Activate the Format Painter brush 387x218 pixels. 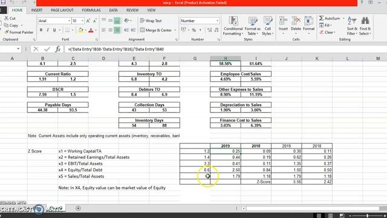pyautogui.click(x=7, y=32)
